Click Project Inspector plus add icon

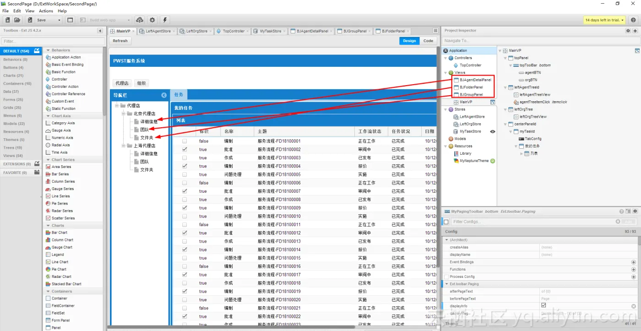(635, 31)
